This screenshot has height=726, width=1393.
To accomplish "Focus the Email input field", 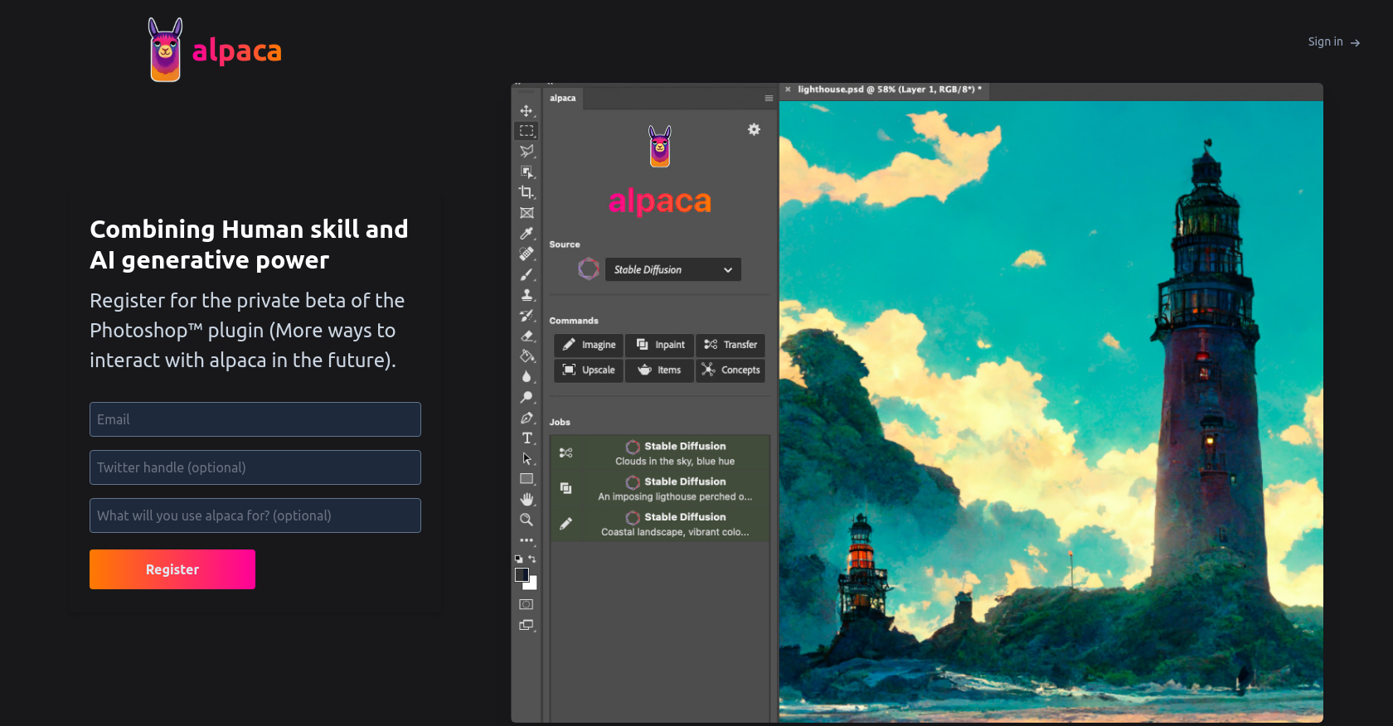I will coord(255,419).
